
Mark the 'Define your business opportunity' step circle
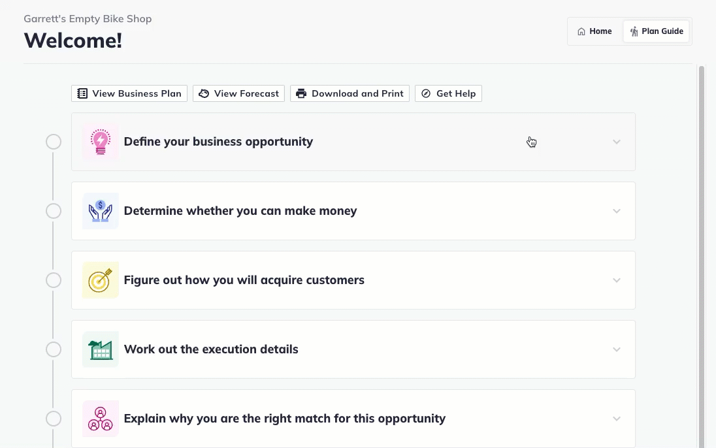54,142
